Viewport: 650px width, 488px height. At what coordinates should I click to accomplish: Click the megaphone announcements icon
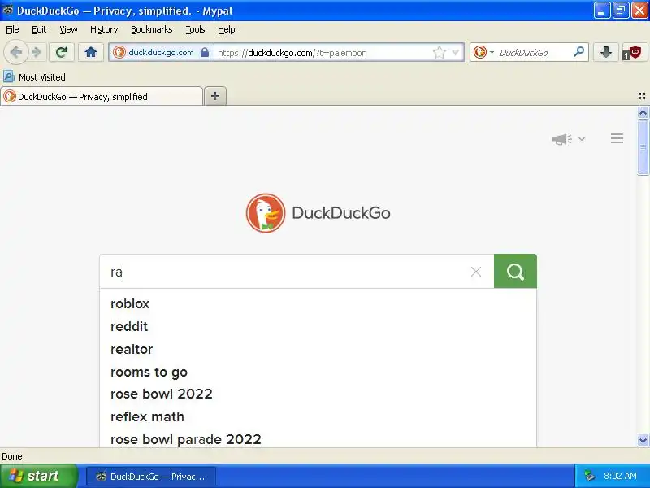tap(561, 139)
